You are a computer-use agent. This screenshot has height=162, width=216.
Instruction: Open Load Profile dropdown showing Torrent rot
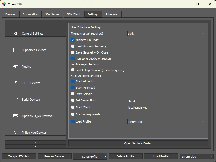click(166, 122)
